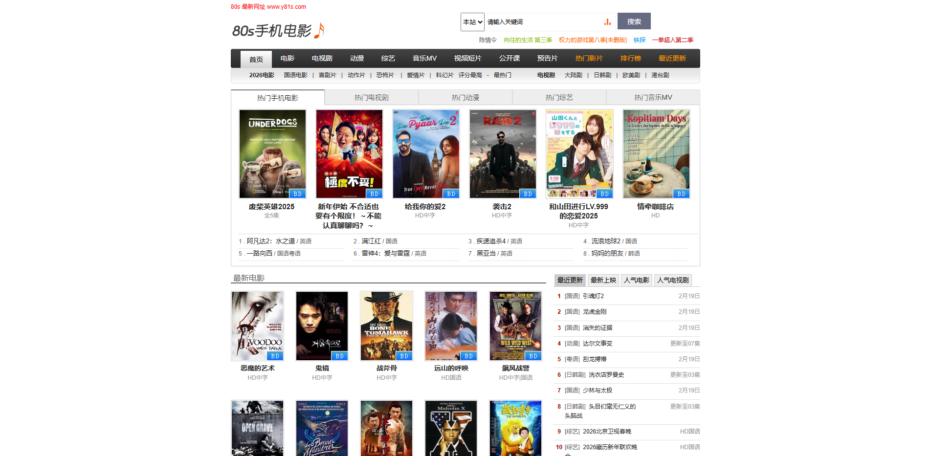Open the Underdogs 废柴英雄2025 poster
Screen dimensions: 931x456
coord(272,154)
